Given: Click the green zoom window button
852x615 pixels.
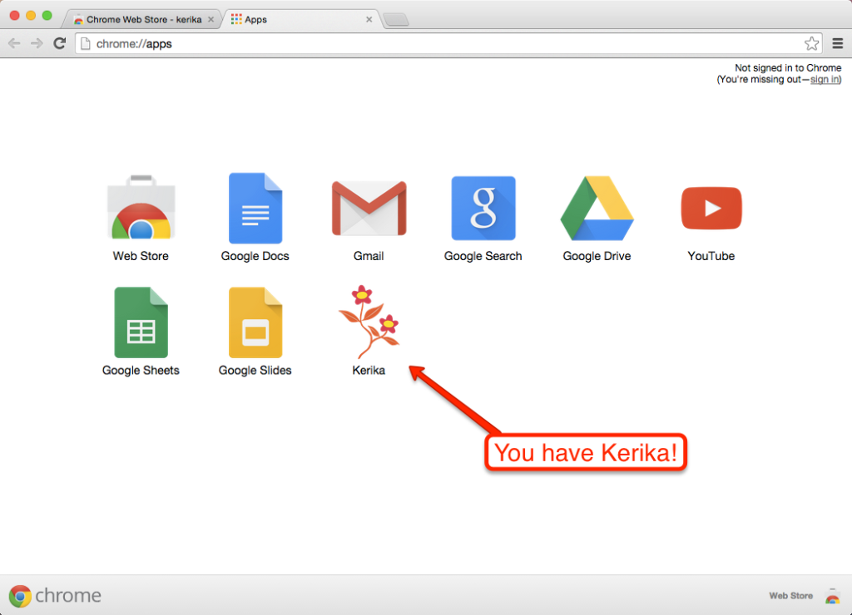Looking at the screenshot, I should click(47, 16).
